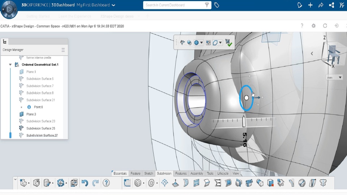
Task: Click the tag icon beside search
Action: [217, 5]
